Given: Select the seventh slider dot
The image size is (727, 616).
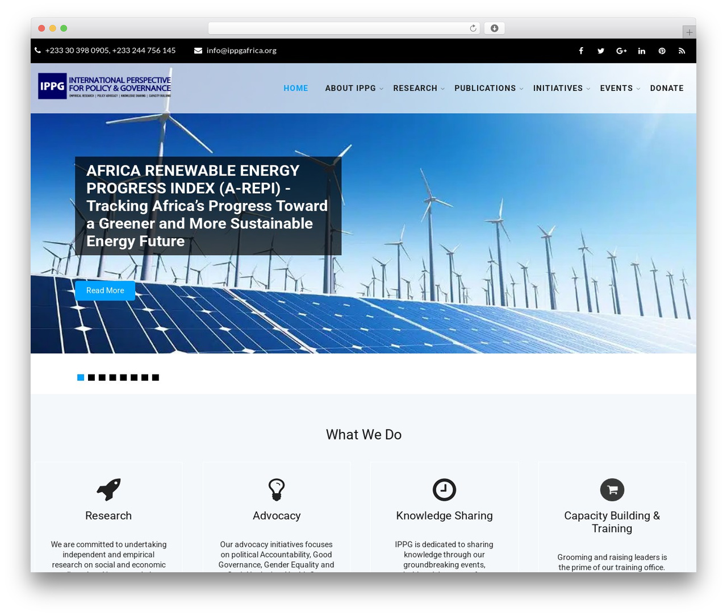Looking at the screenshot, I should point(145,377).
